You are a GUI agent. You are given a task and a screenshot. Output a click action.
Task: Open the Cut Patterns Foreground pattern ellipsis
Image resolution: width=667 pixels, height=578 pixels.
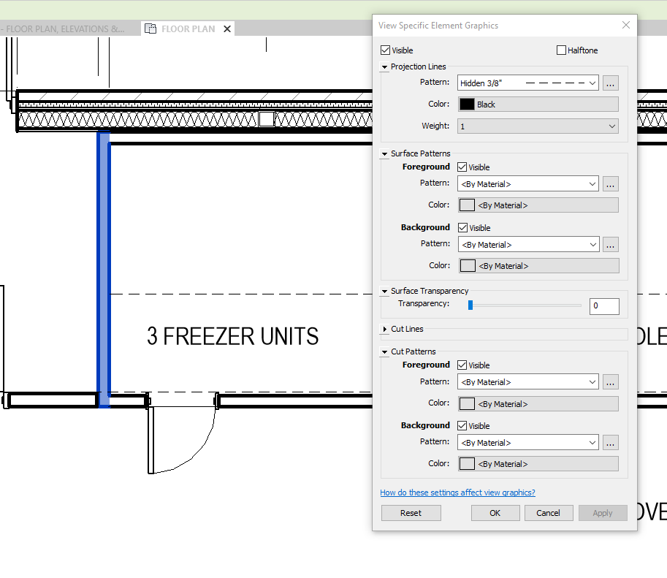click(610, 381)
